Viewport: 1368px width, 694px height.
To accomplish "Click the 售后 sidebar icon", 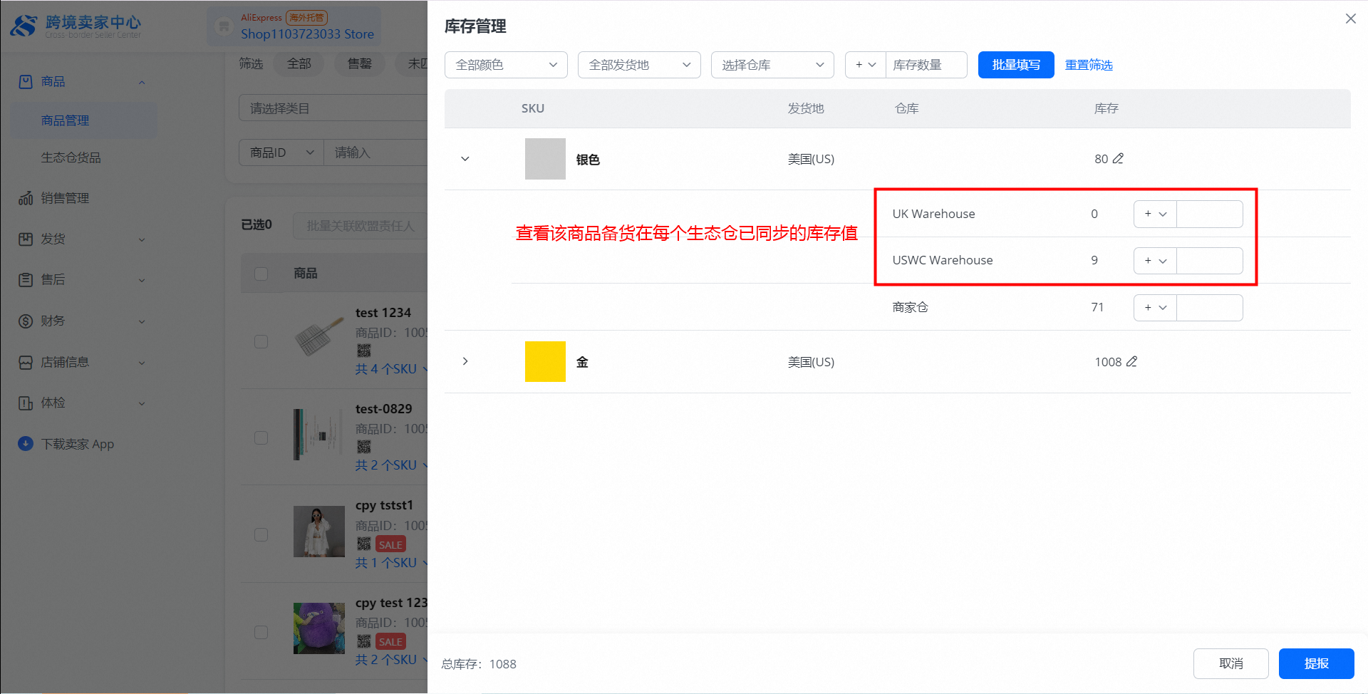I will point(26,280).
